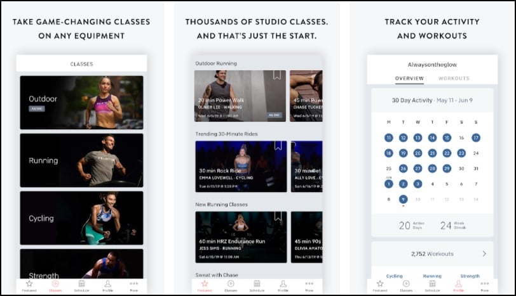Choose the Cycling classes card
The height and width of the screenshot is (296, 516).
tap(81, 218)
